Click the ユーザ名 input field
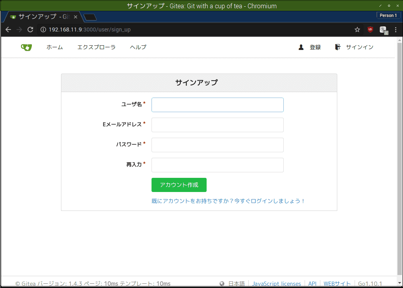Viewport: 403px width, 288px height. click(217, 105)
